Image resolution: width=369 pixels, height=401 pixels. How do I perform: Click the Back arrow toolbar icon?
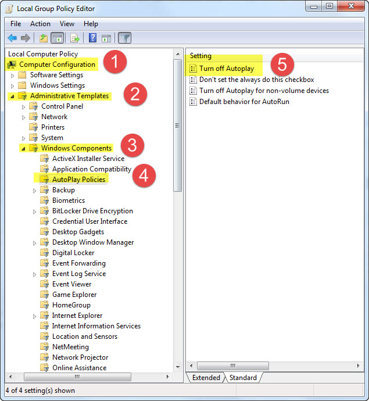click(12, 38)
